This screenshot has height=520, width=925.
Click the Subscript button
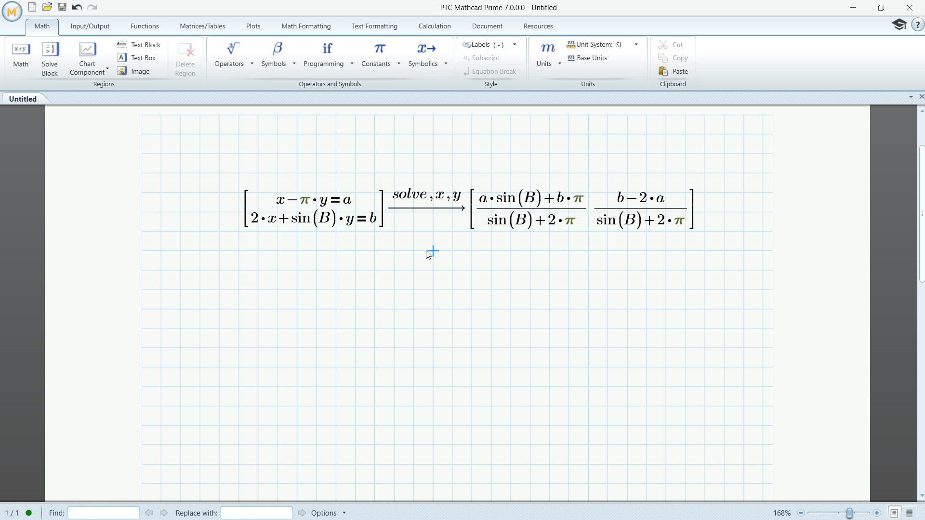(481, 58)
